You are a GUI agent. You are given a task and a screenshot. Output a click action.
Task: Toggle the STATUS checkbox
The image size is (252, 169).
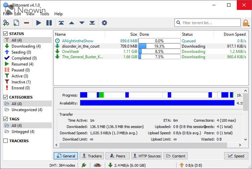[6, 33]
